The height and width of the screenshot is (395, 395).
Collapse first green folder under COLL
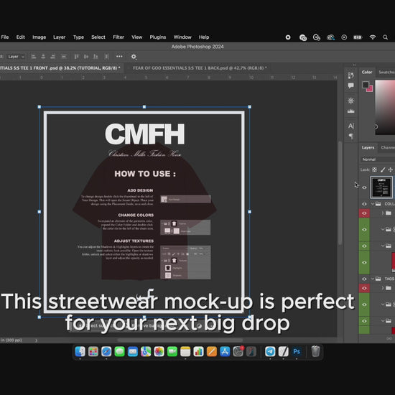[x=382, y=230]
